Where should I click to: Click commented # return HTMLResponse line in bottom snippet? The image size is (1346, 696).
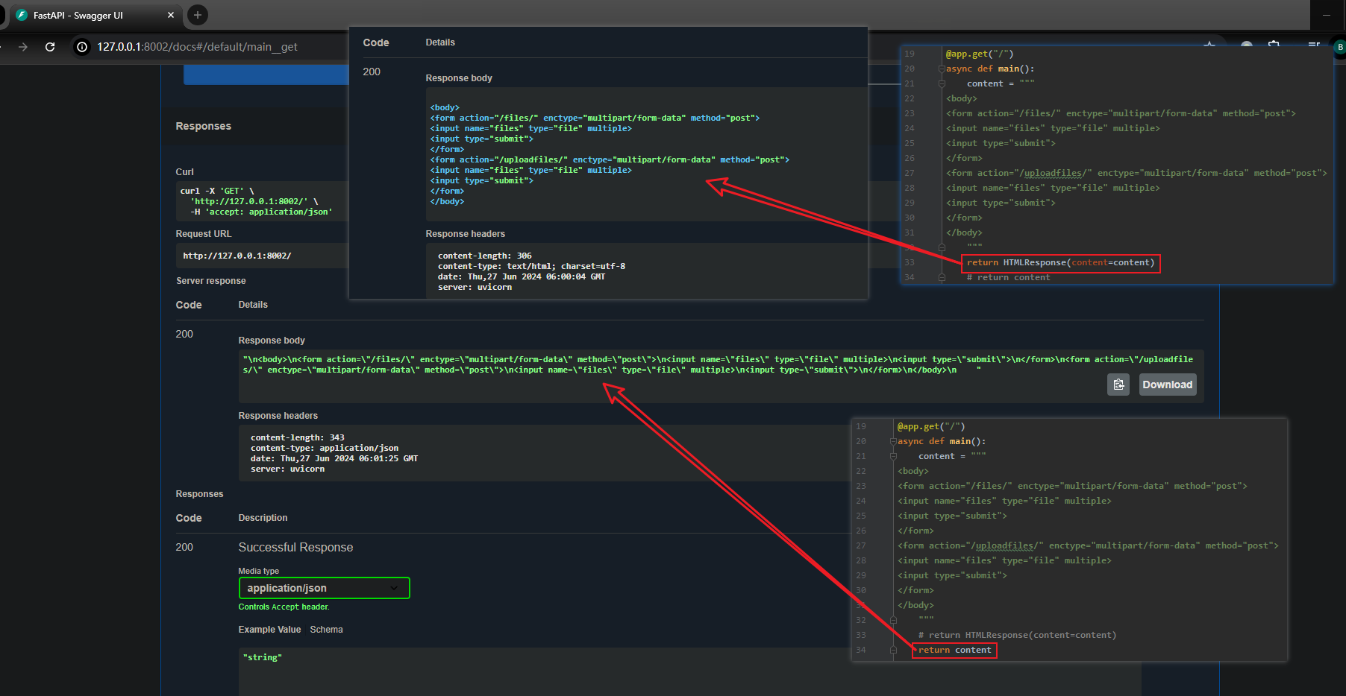(x=1017, y=635)
